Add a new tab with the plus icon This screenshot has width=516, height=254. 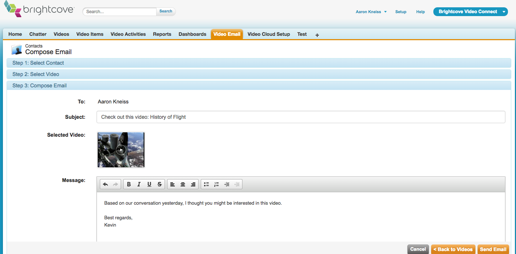click(x=317, y=35)
